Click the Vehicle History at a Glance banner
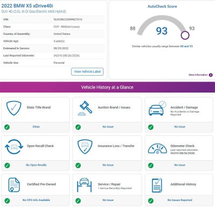The width and height of the screenshot is (215, 208). tap(107, 87)
